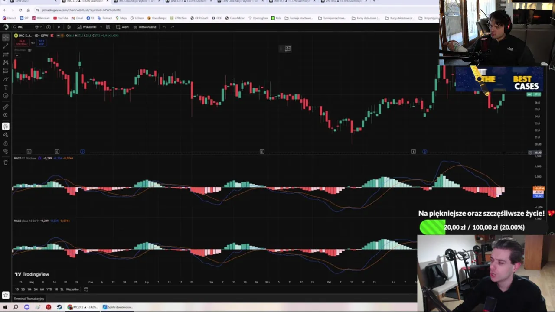Viewport: 555px width, 312px height.
Task: Toggle stay in drawing mode
Action: point(6,135)
